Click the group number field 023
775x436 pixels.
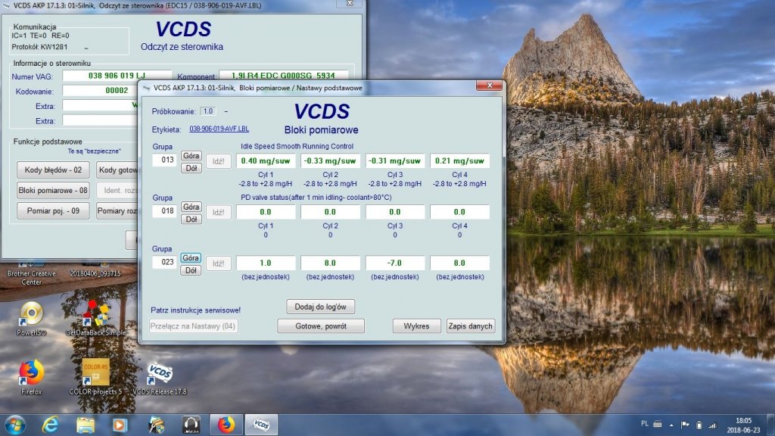tap(164, 262)
